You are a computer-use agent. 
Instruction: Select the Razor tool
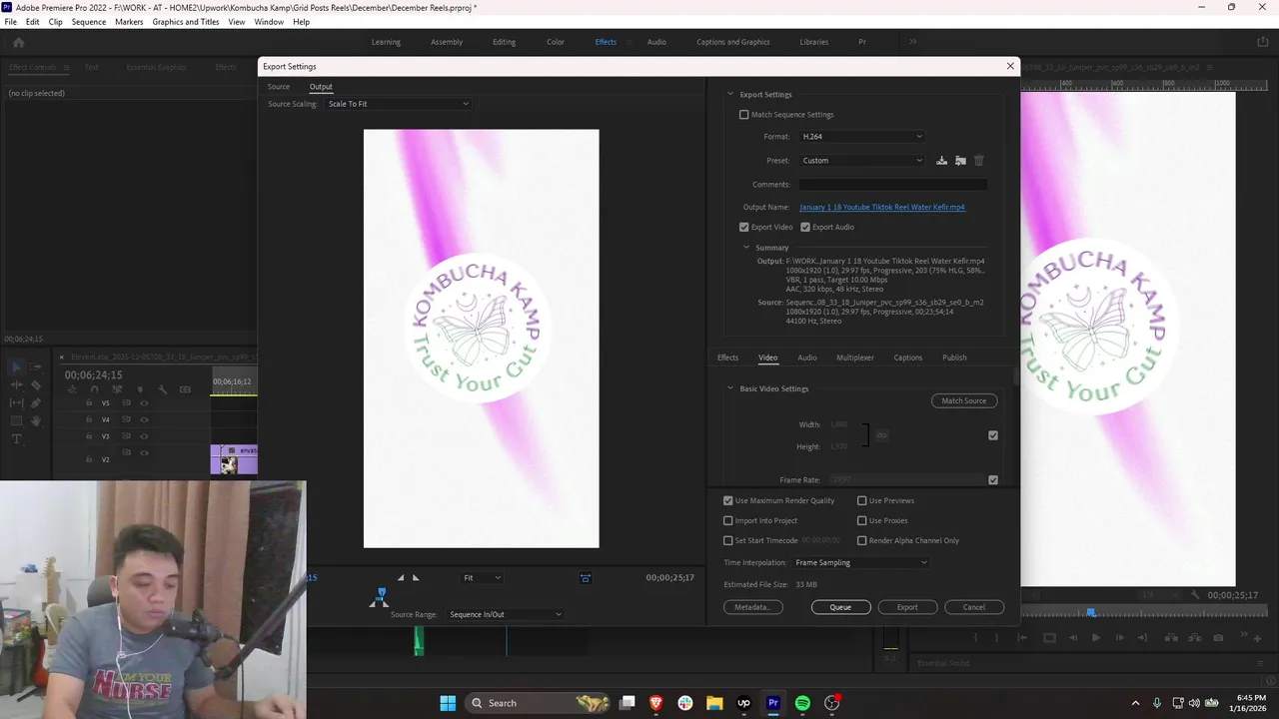(35, 385)
